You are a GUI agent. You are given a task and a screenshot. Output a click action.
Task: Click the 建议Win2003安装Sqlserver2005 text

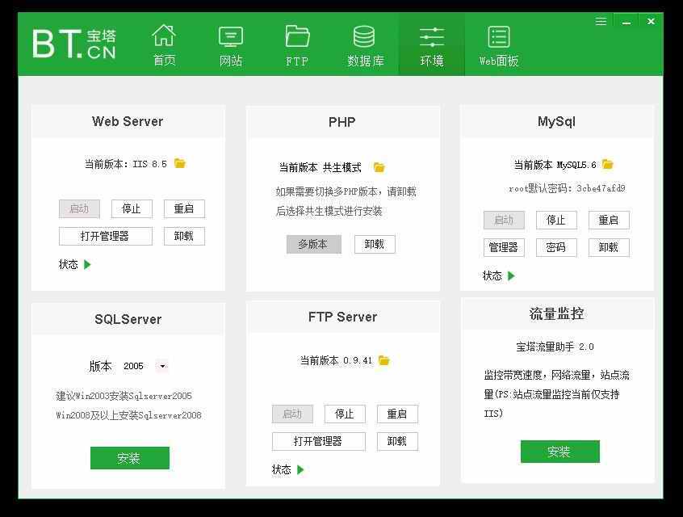(124, 396)
